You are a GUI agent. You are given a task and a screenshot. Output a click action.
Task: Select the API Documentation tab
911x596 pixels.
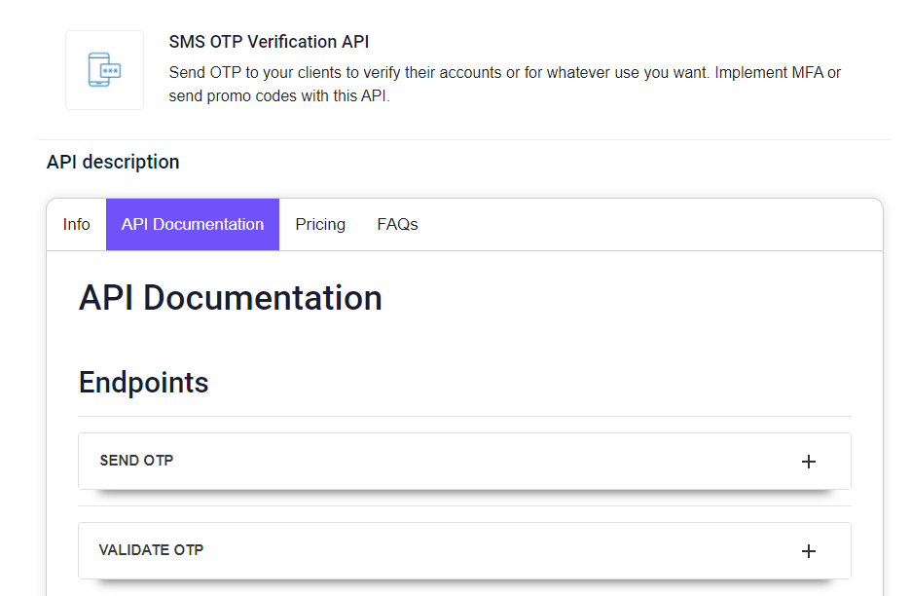[x=193, y=224]
